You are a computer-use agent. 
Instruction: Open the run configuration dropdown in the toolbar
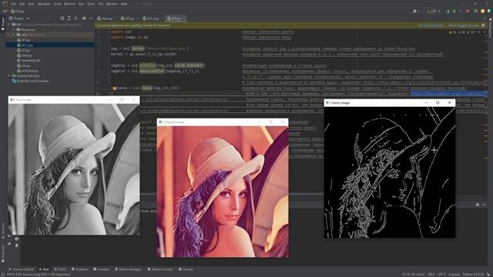pos(434,11)
